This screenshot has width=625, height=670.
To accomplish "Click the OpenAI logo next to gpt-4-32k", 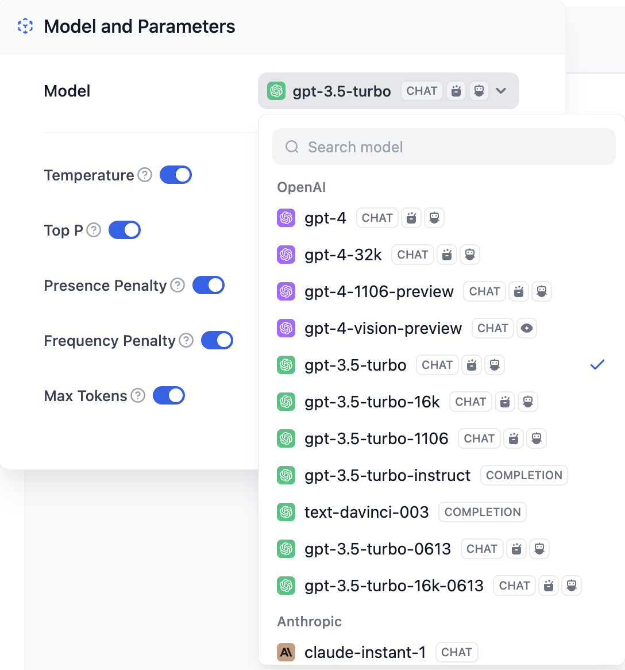I will (286, 255).
